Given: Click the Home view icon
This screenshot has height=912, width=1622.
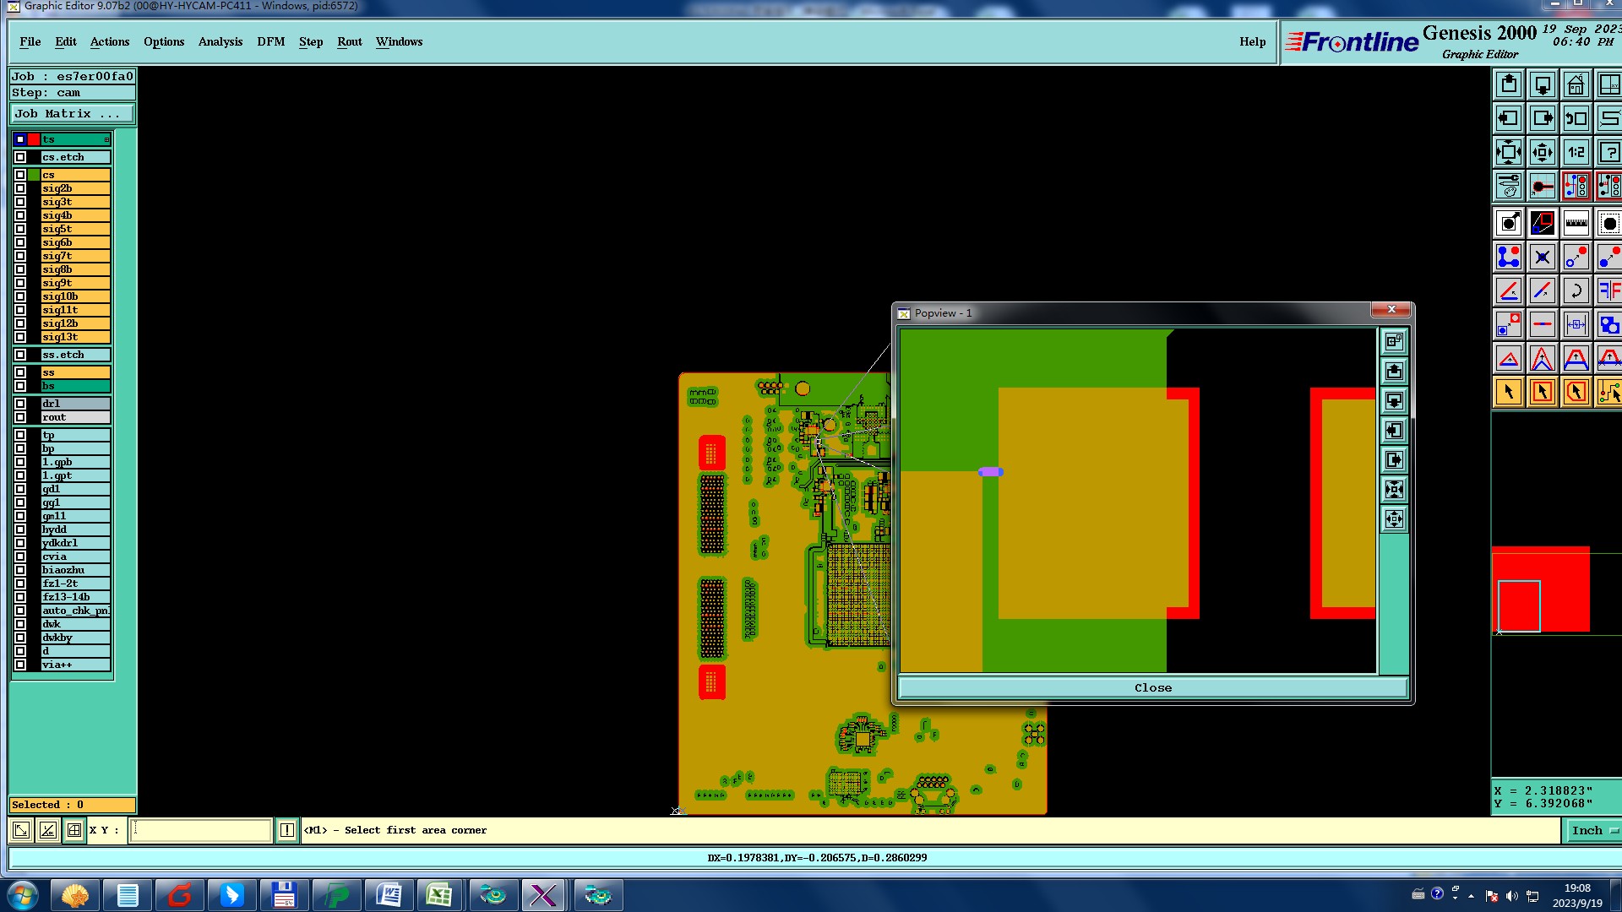Looking at the screenshot, I should (1576, 85).
